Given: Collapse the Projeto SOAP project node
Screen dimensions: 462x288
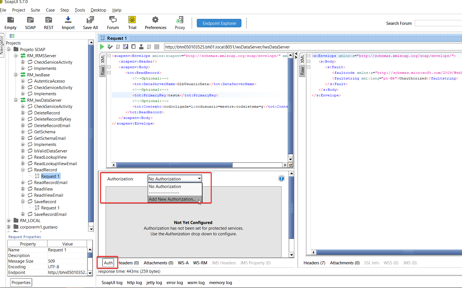Looking at the screenshot, I should pyautogui.click(x=9, y=49).
